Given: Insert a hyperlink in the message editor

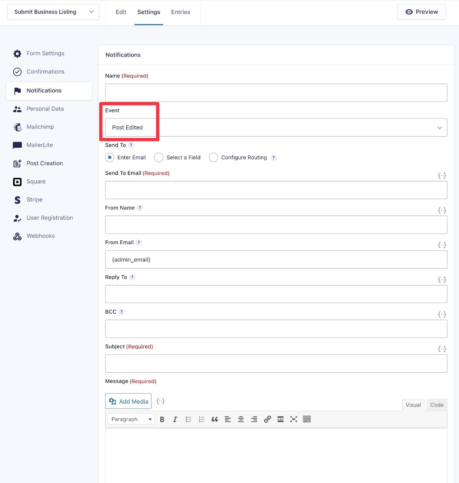Looking at the screenshot, I should 267,419.
